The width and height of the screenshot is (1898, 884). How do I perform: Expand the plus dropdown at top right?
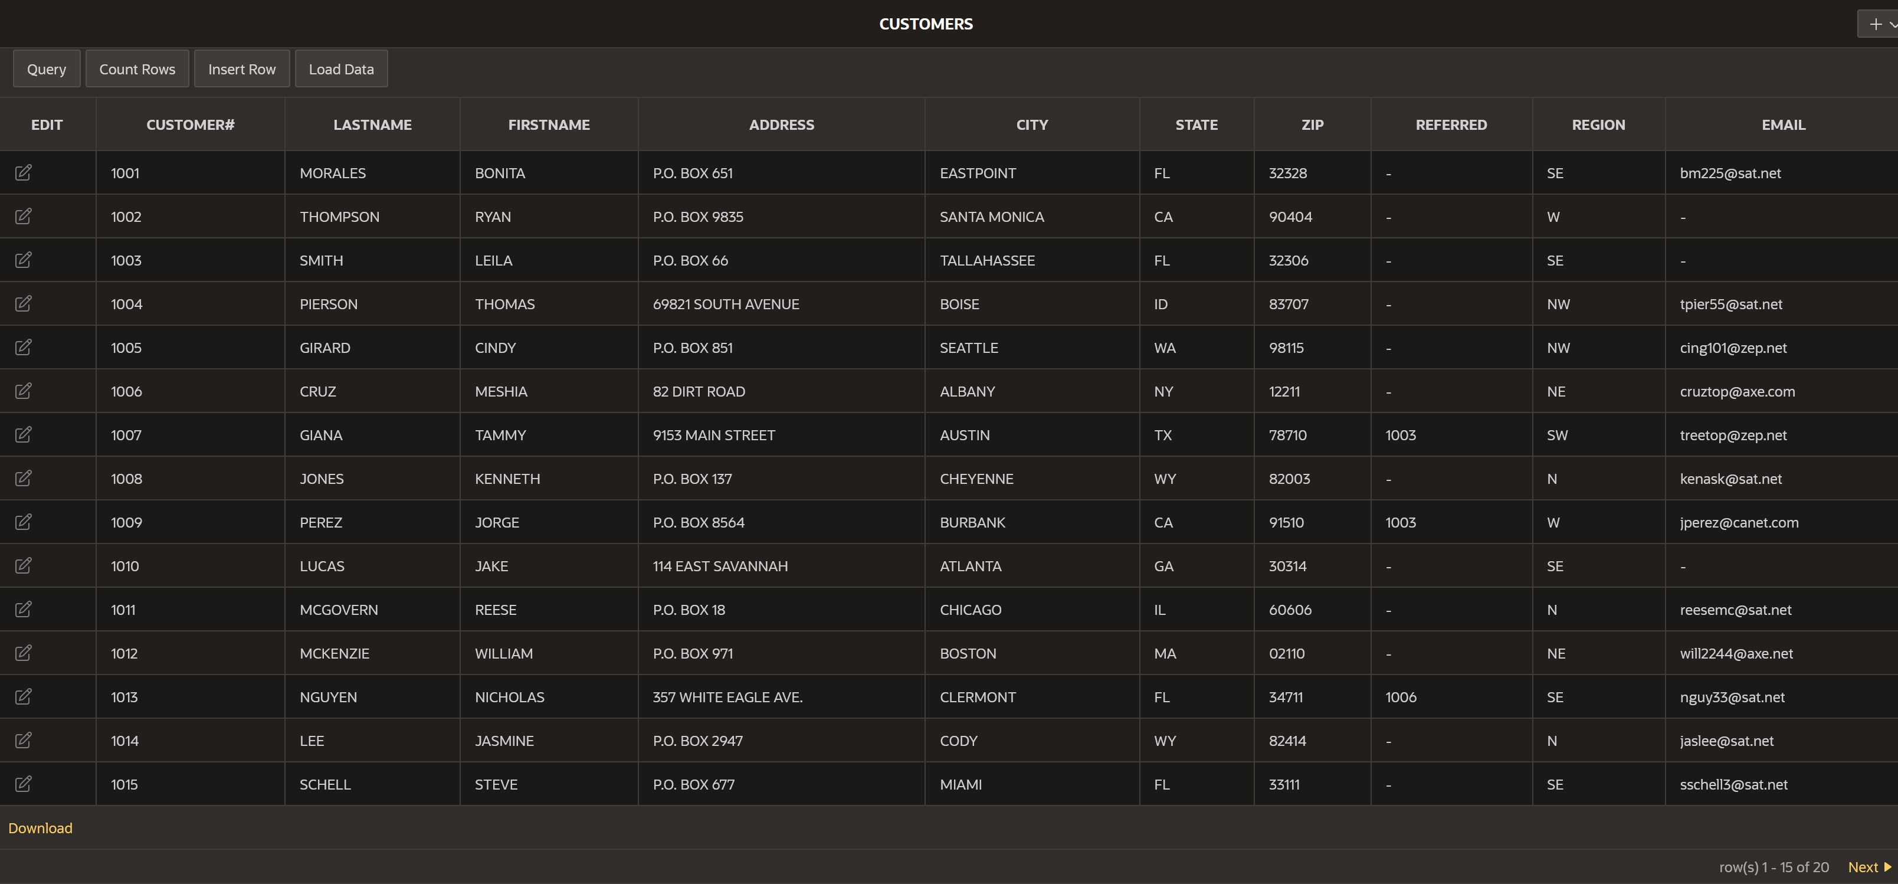point(1880,24)
